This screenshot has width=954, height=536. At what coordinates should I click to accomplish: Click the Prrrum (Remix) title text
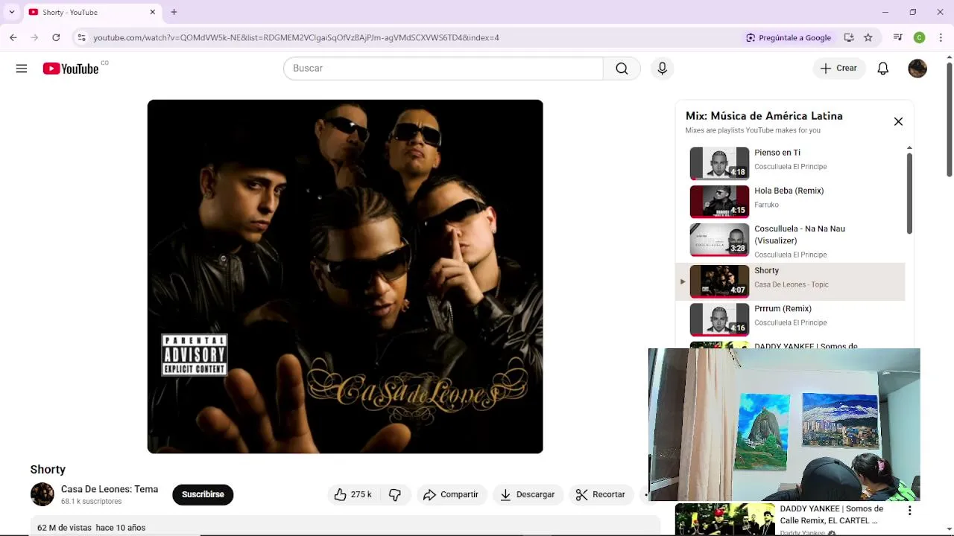click(x=783, y=308)
